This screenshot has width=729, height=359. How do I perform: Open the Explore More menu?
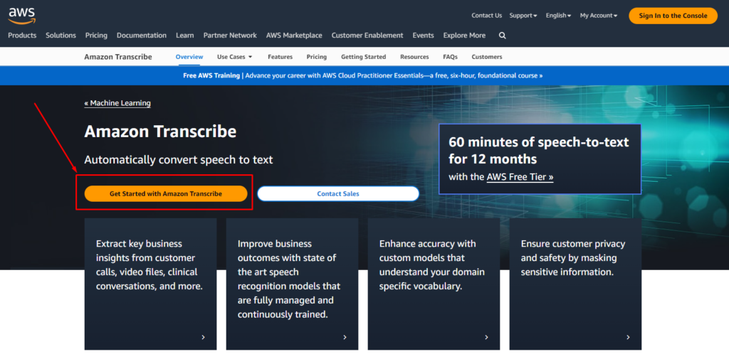coord(464,36)
